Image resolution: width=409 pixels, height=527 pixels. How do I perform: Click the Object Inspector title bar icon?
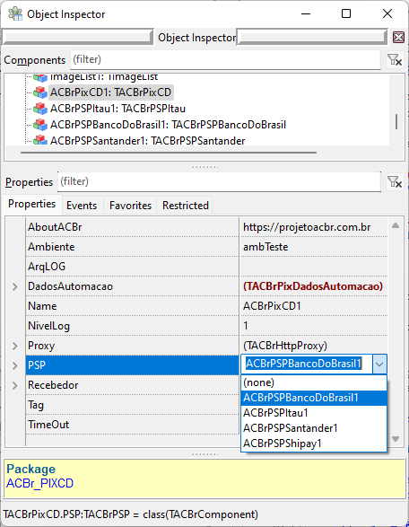(x=15, y=13)
